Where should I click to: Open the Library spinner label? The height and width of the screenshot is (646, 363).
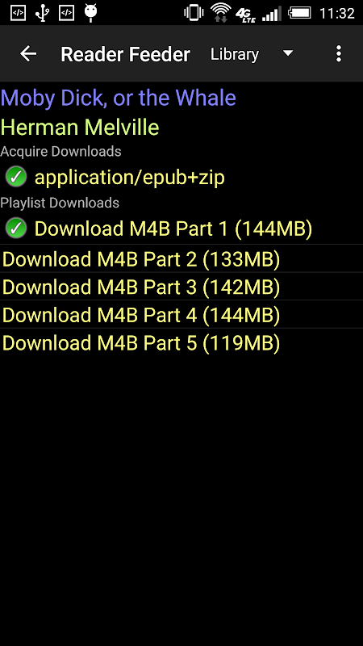(235, 54)
